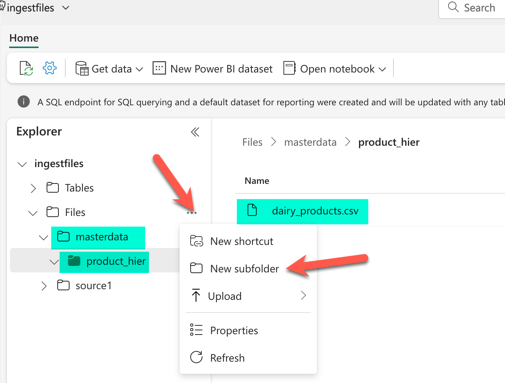Select the ingestfiles root label in Explorer
Viewport: 505px width, 383px height.
point(59,164)
